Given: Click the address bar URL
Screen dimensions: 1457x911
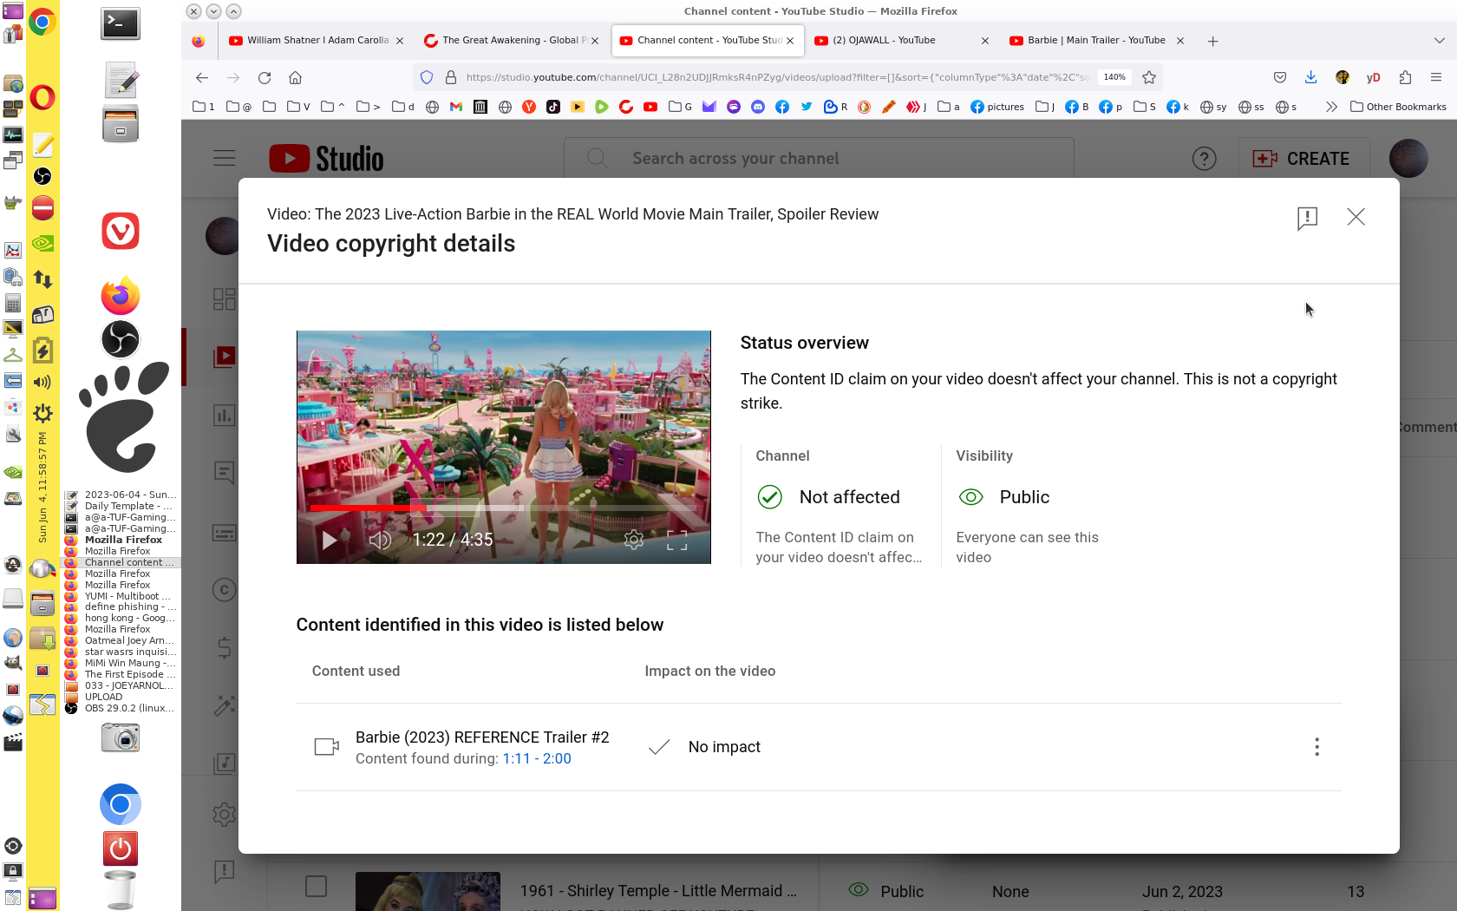Looking at the screenshot, I should pos(776,77).
